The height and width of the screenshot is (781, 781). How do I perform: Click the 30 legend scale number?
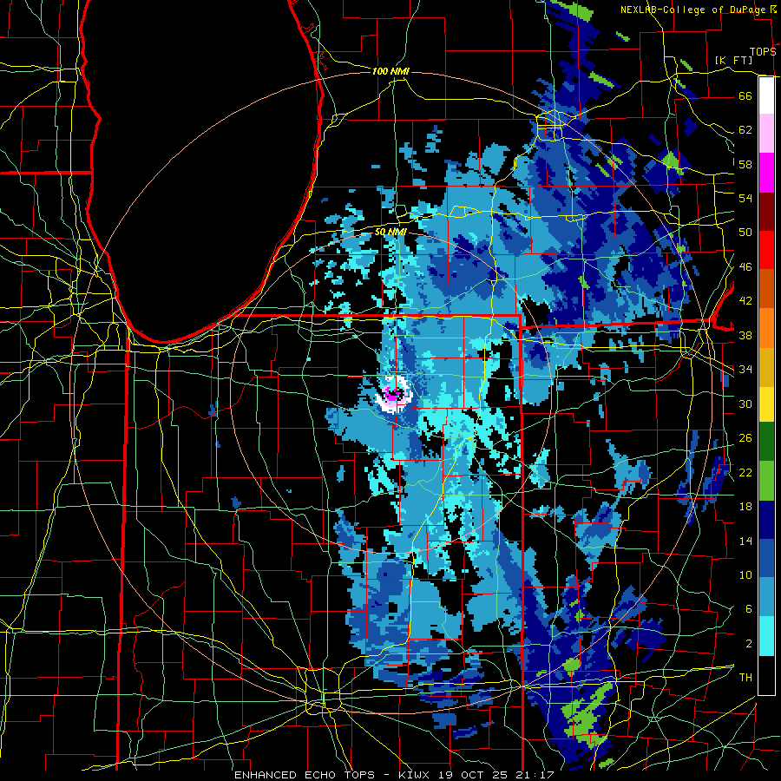point(745,404)
